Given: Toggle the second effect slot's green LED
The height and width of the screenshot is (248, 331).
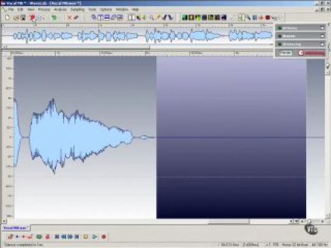Looking at the screenshot, I should pyautogui.click(x=280, y=36).
